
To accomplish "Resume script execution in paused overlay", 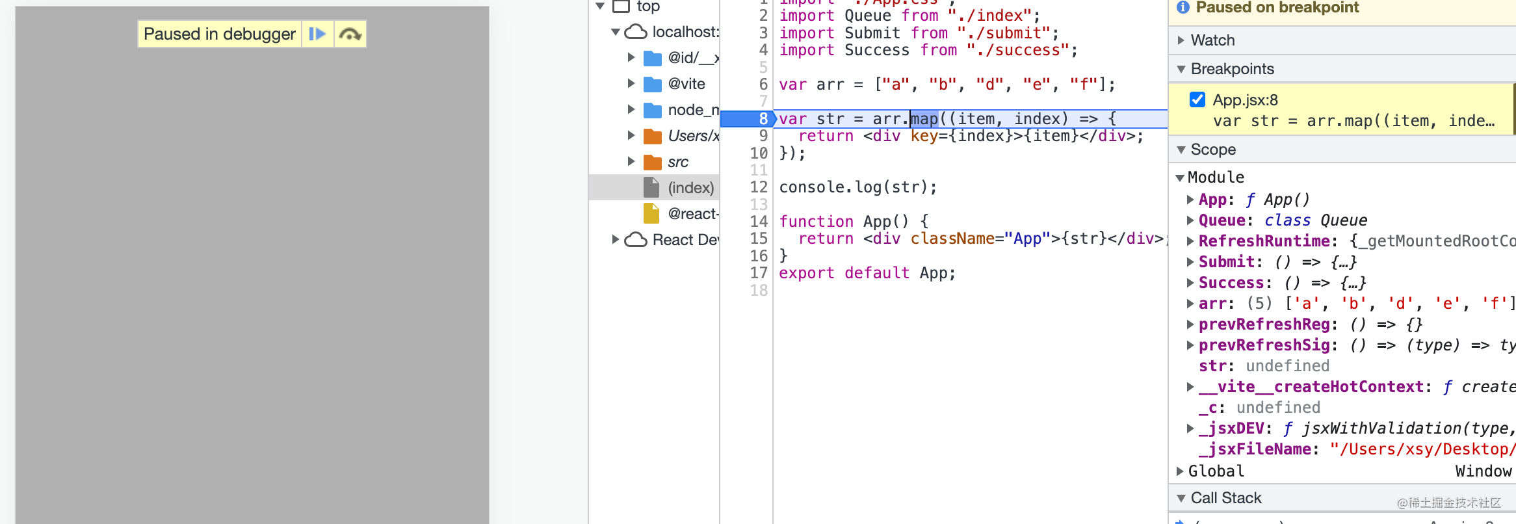I will click(x=317, y=34).
